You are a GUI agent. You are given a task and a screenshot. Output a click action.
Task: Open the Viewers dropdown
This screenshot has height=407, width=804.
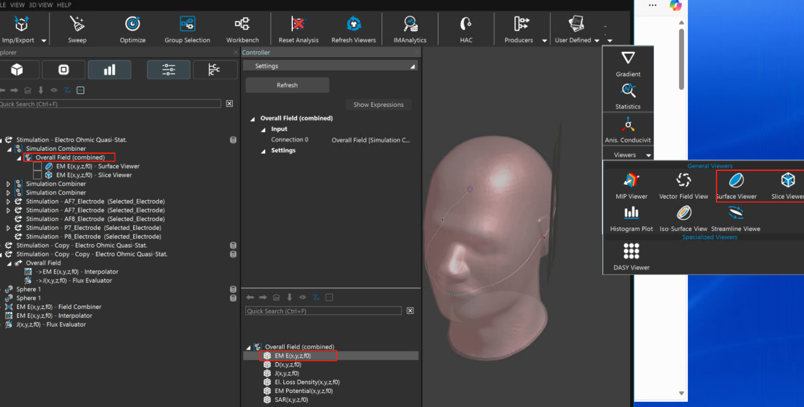click(x=648, y=155)
